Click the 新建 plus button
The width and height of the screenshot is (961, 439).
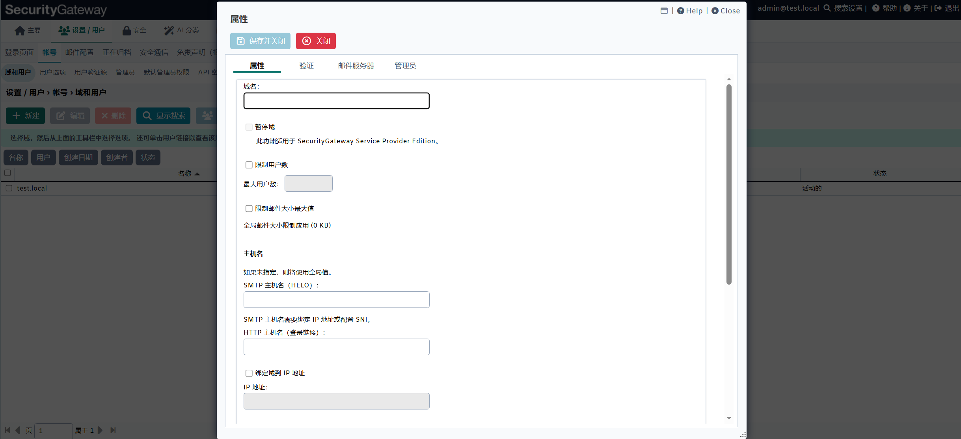coord(25,116)
